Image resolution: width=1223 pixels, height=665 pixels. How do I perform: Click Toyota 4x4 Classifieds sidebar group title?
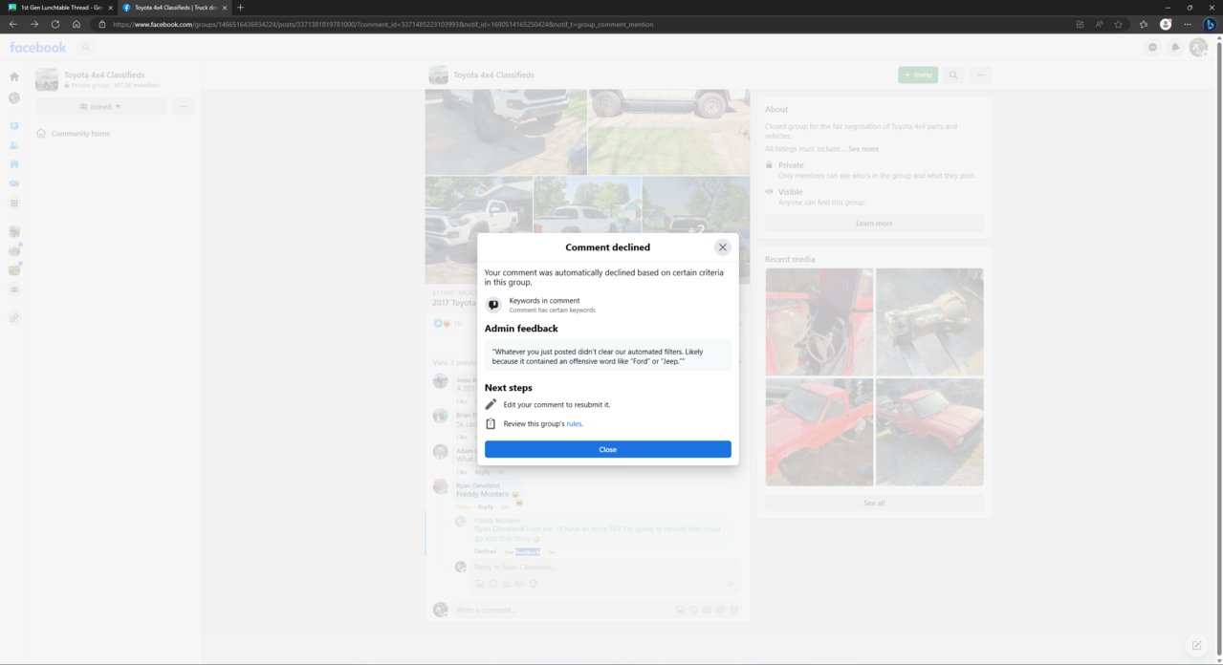point(104,75)
